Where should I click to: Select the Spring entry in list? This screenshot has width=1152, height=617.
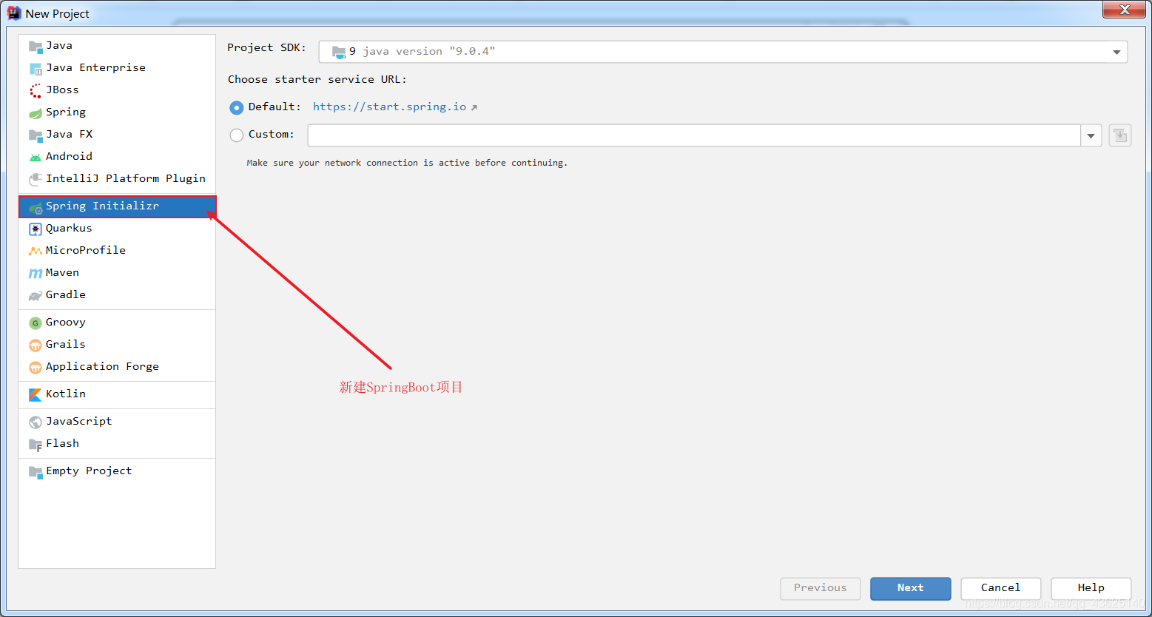click(117, 112)
